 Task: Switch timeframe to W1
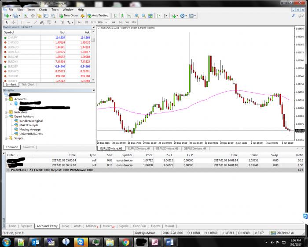(x=127, y=22)
